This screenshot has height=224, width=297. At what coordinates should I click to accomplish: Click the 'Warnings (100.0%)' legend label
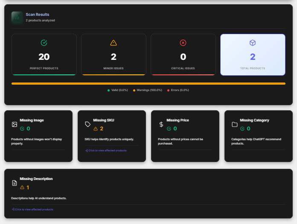click(x=149, y=90)
